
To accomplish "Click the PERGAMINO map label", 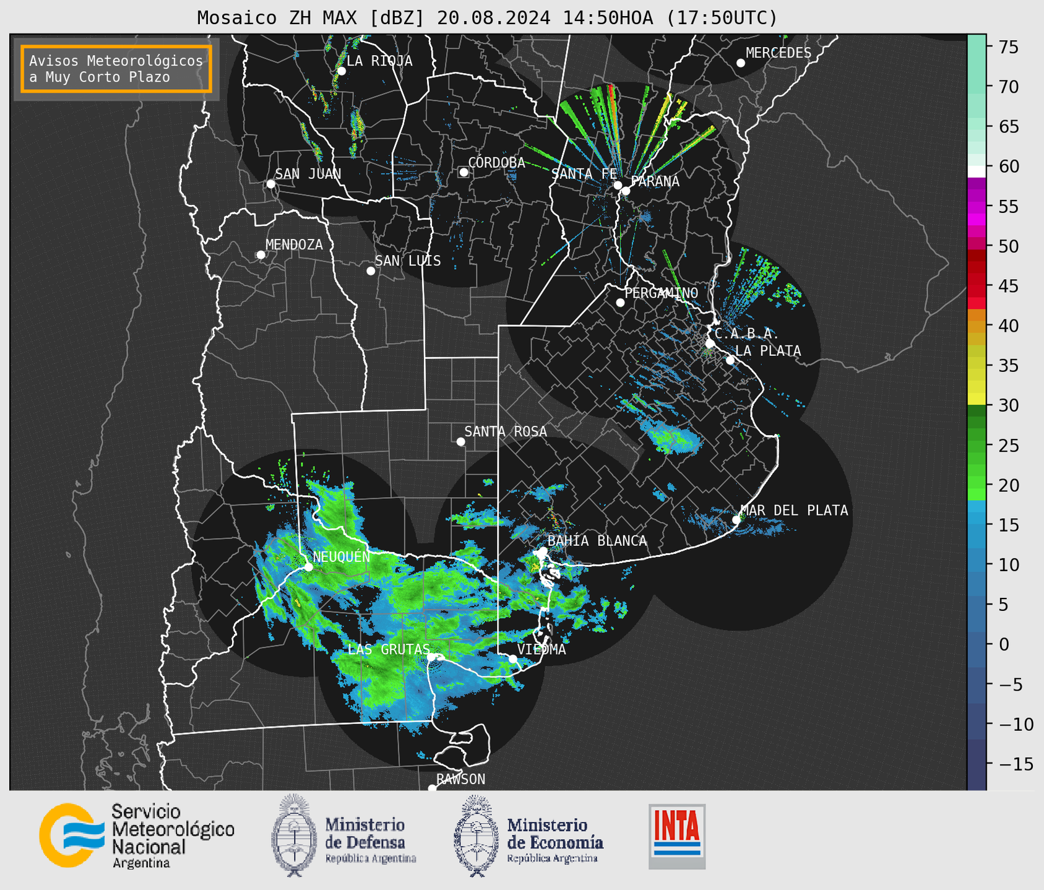I will (x=662, y=293).
